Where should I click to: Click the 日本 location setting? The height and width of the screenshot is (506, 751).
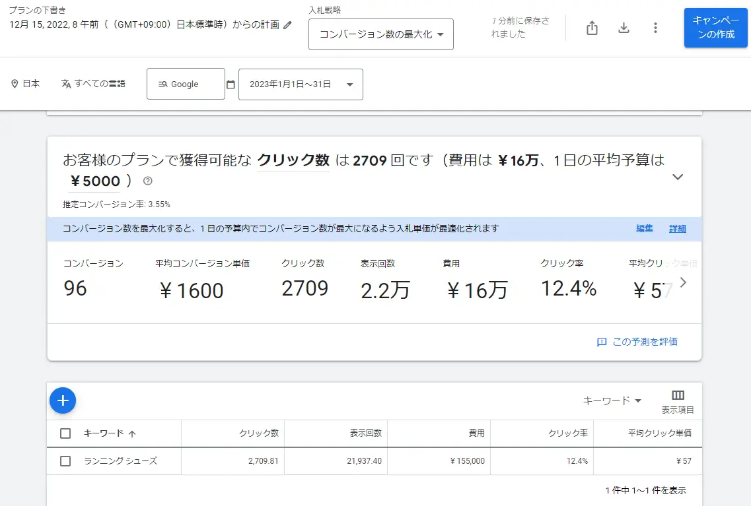tap(31, 84)
